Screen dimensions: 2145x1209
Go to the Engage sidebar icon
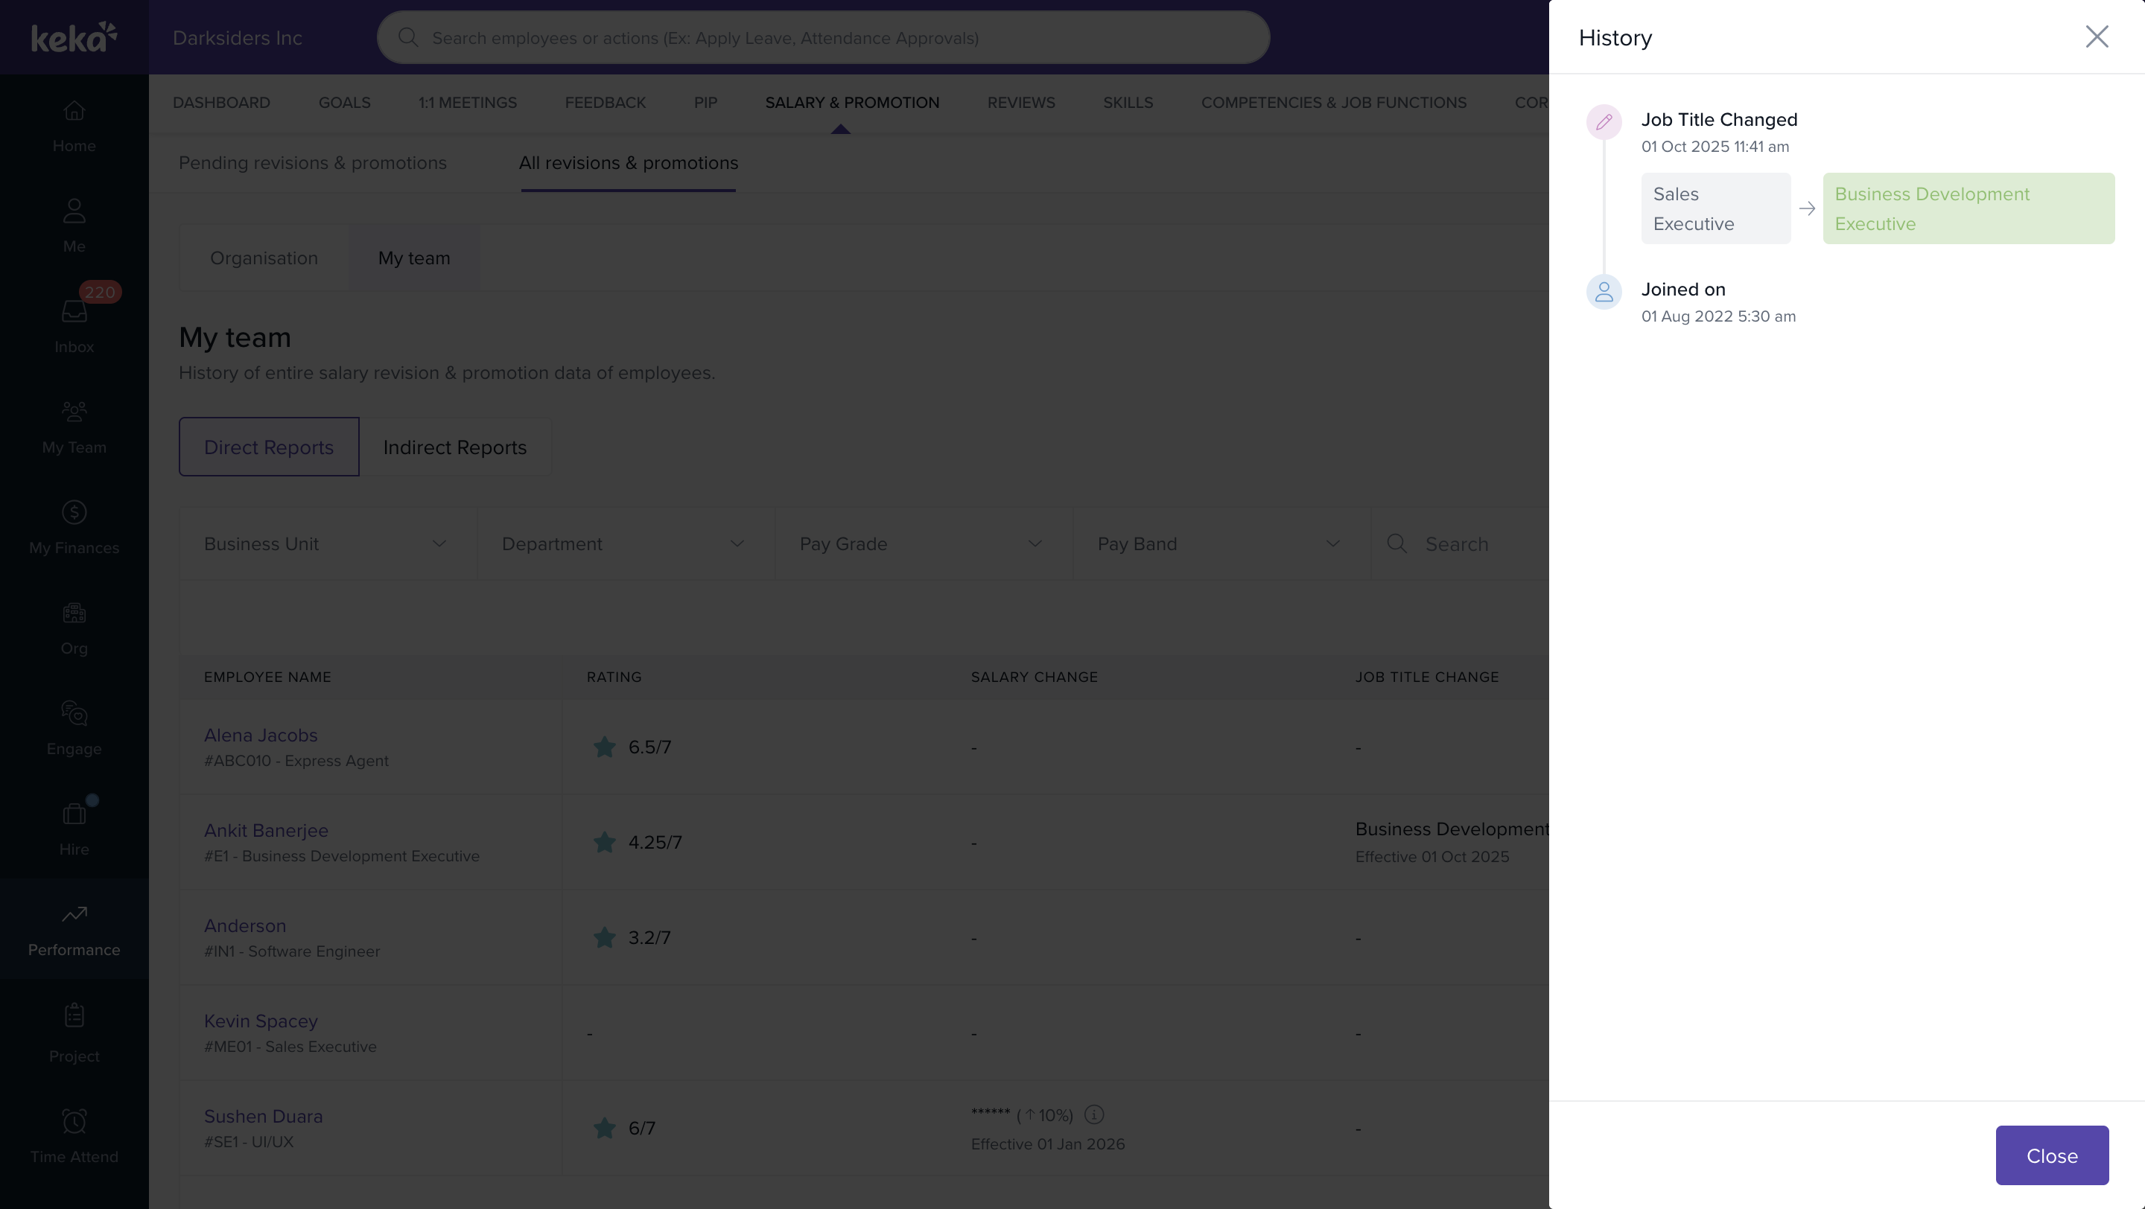pos(74,714)
